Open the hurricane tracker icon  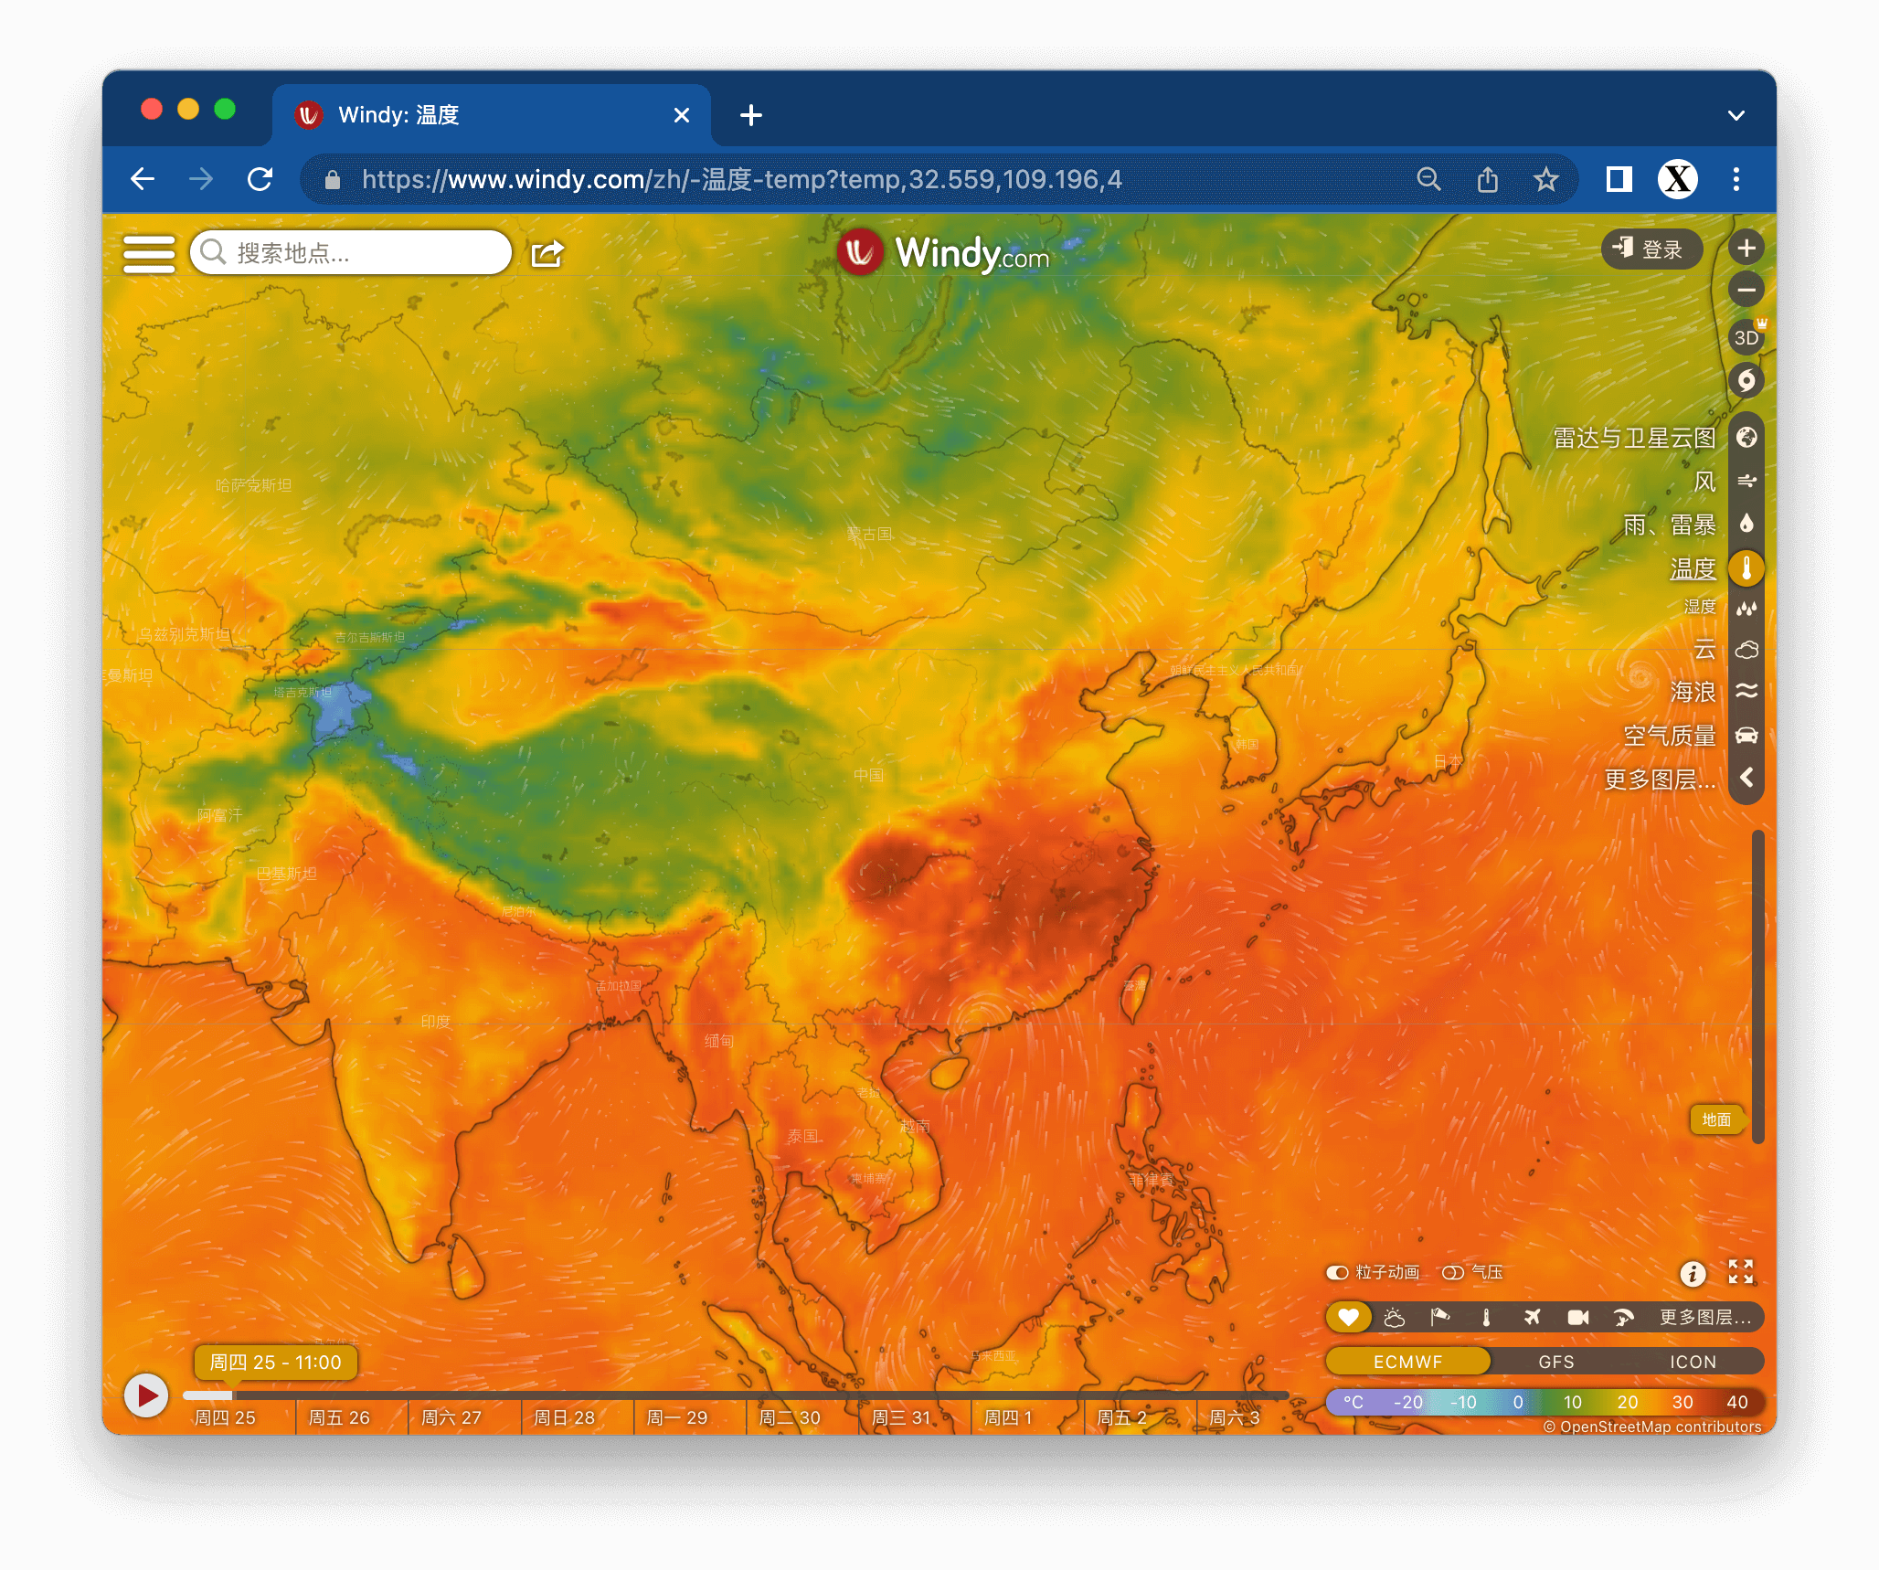coord(1746,380)
